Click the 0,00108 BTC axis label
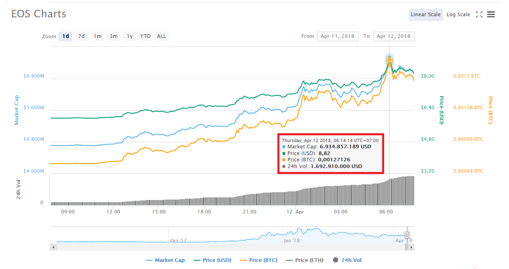 468,107
